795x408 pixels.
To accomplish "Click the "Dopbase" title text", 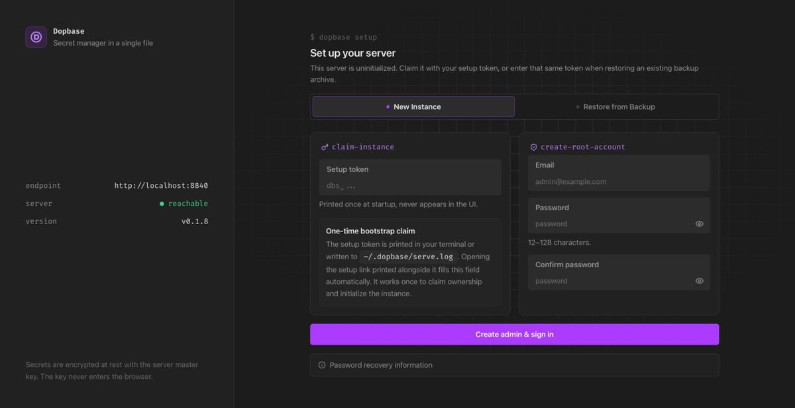I will pos(69,31).
